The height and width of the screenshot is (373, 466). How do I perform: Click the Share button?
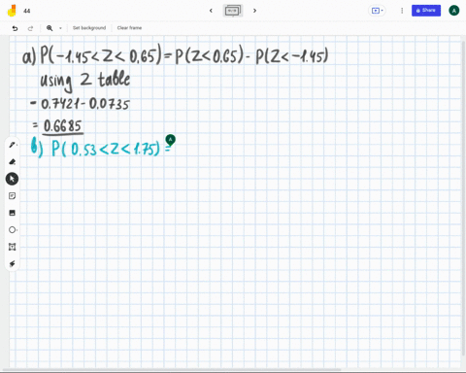coord(426,11)
